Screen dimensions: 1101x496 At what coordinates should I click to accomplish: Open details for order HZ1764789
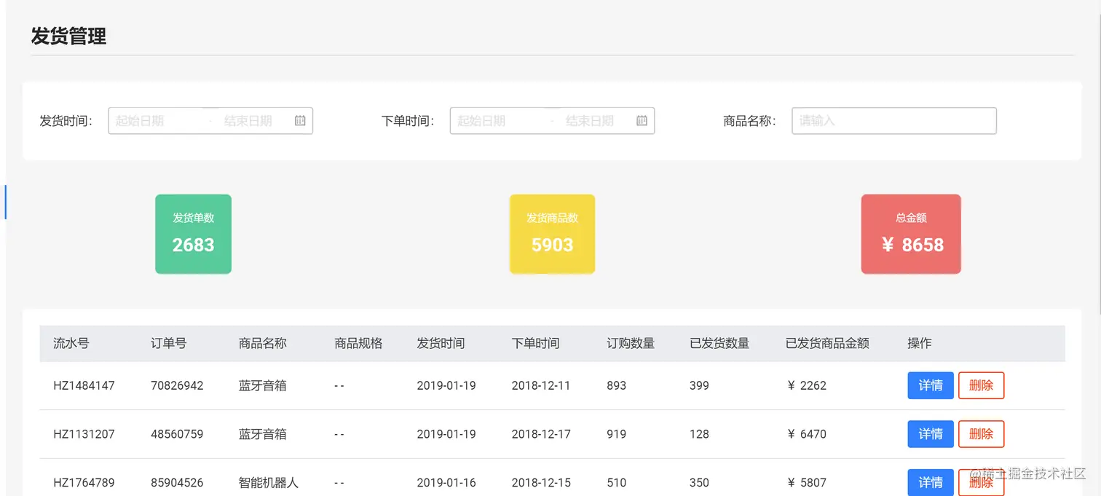pos(930,482)
